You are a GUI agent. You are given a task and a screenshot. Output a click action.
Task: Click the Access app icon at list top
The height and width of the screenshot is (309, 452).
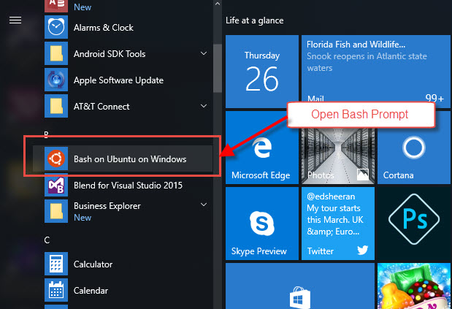pyautogui.click(x=56, y=6)
